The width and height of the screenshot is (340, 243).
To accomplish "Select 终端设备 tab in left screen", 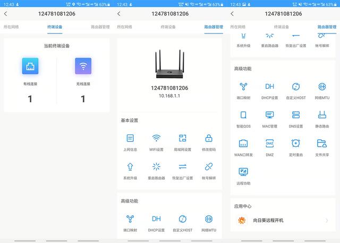I will click(x=55, y=27).
